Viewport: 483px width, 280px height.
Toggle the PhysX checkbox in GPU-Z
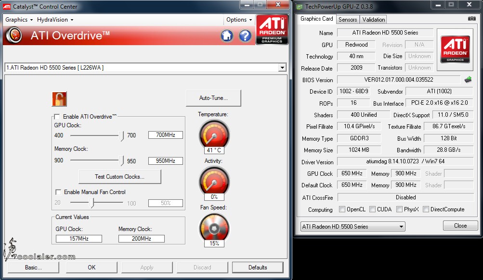pyautogui.click(x=399, y=209)
